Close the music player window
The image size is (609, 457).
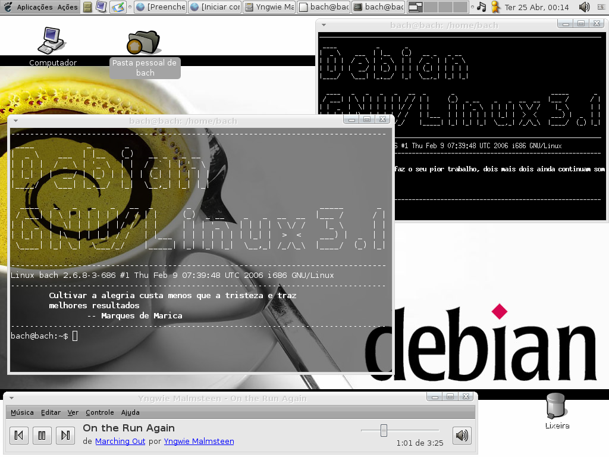[x=466, y=397]
